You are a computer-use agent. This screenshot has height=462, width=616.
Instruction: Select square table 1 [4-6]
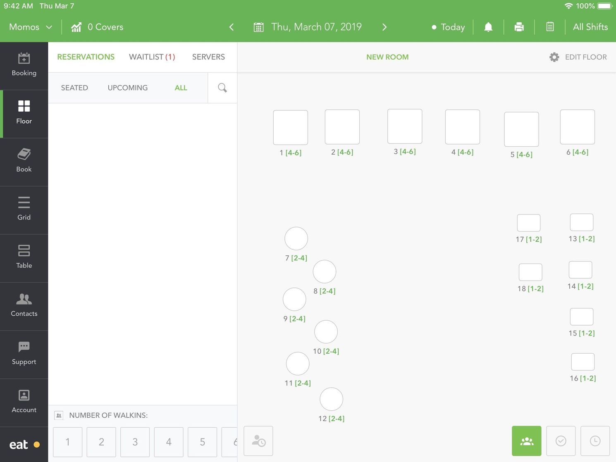pos(291,127)
